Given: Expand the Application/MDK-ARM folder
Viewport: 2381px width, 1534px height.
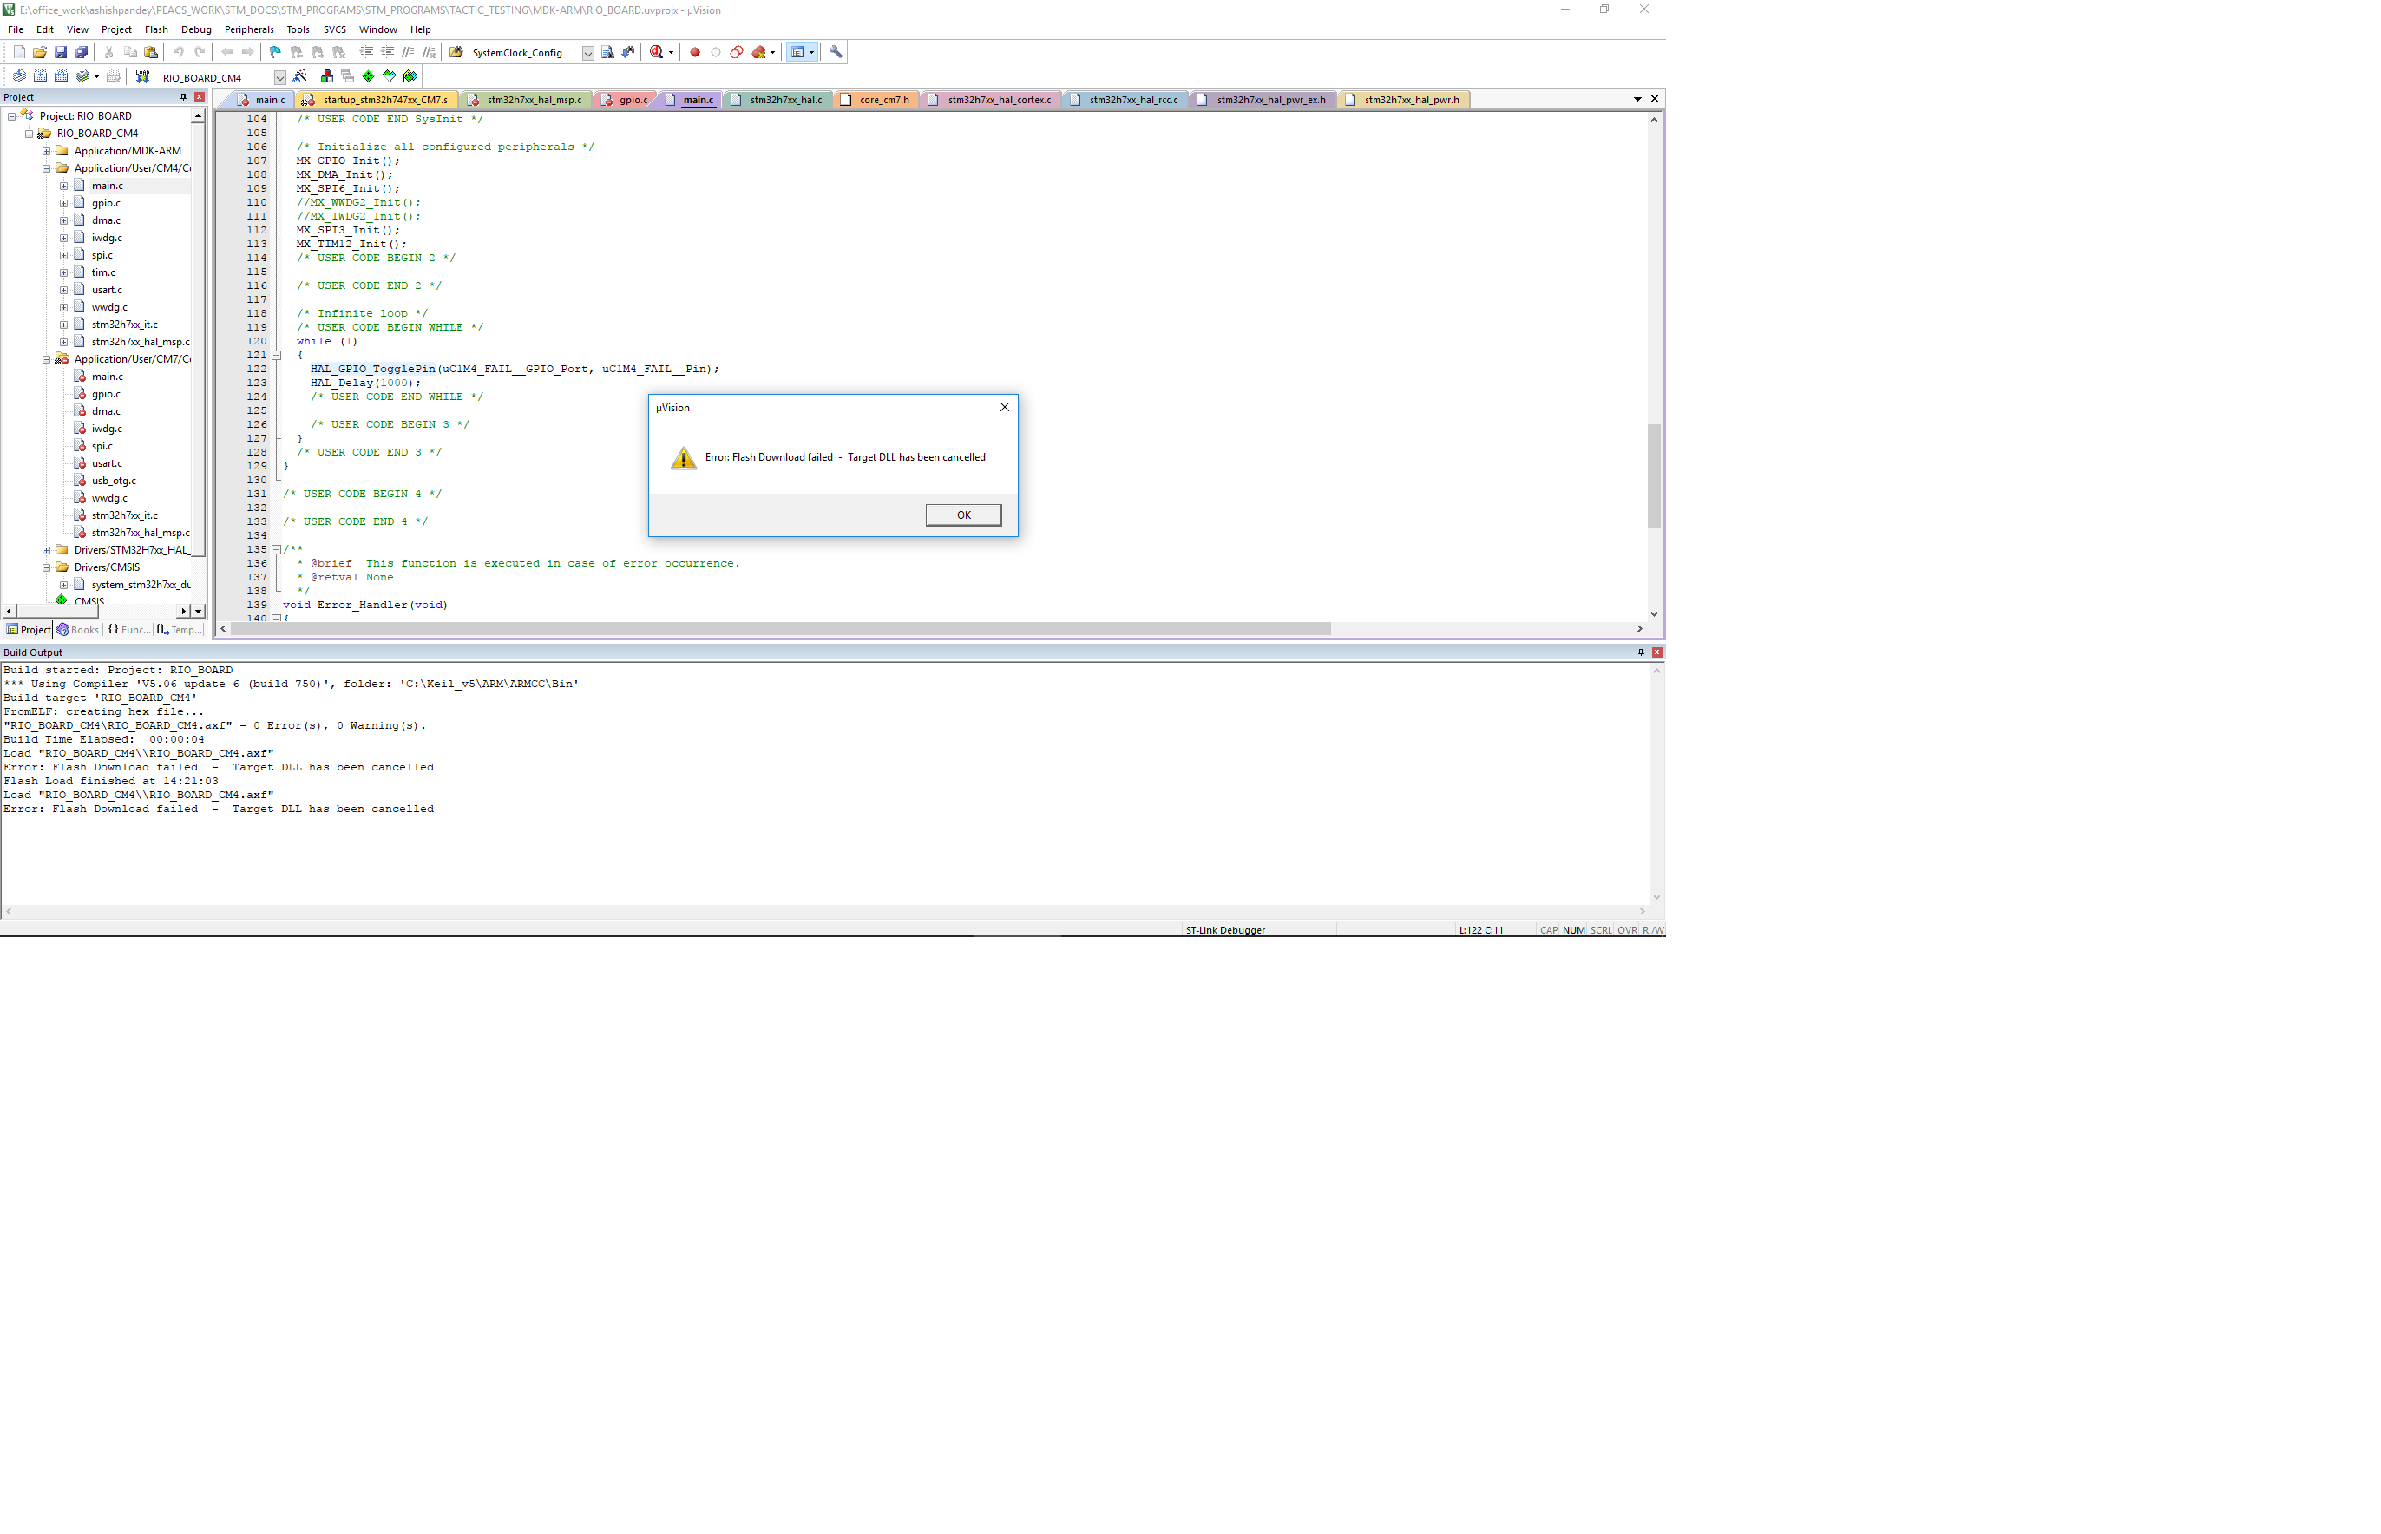Looking at the screenshot, I should tap(46, 152).
